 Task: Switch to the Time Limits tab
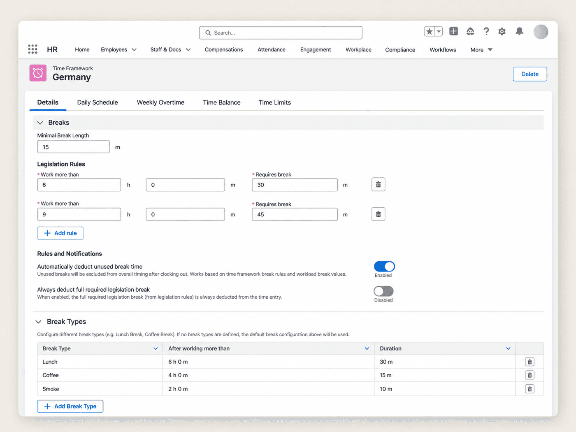pyautogui.click(x=274, y=102)
